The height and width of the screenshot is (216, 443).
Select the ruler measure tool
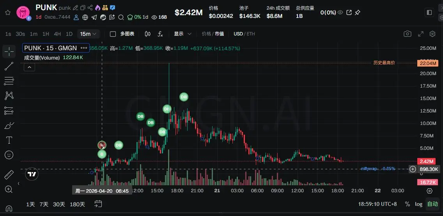point(9,174)
